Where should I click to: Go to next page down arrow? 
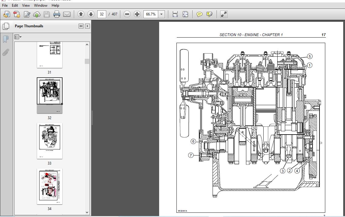(91, 14)
